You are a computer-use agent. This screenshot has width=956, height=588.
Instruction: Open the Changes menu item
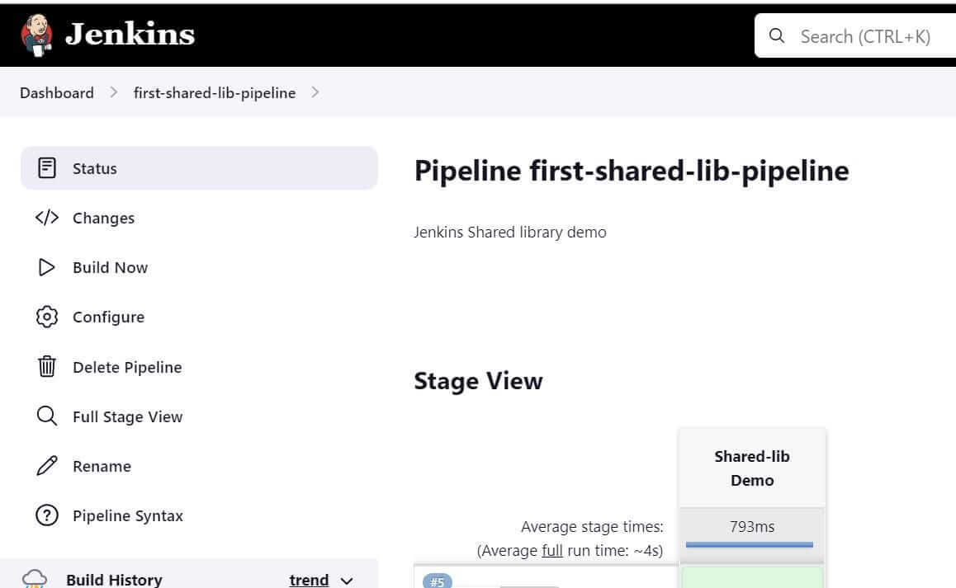coord(103,218)
